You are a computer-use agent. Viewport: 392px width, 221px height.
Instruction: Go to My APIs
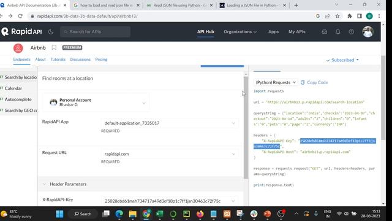tap(296, 32)
